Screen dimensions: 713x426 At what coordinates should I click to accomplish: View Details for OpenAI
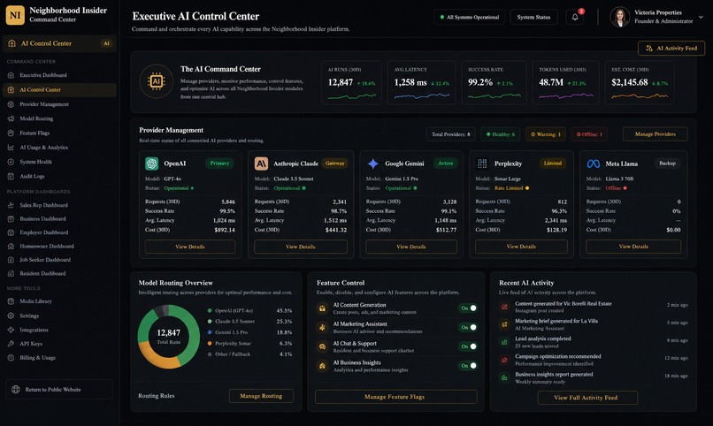point(190,247)
